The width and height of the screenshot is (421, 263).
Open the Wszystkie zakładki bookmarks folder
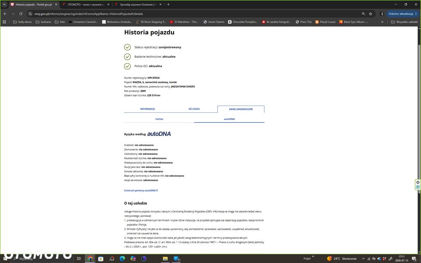click(404, 22)
